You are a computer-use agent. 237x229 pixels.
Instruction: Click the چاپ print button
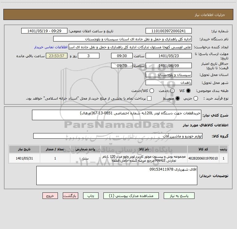[x=91, y=195]
